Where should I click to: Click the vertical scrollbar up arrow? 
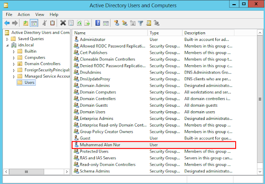pos(260,33)
